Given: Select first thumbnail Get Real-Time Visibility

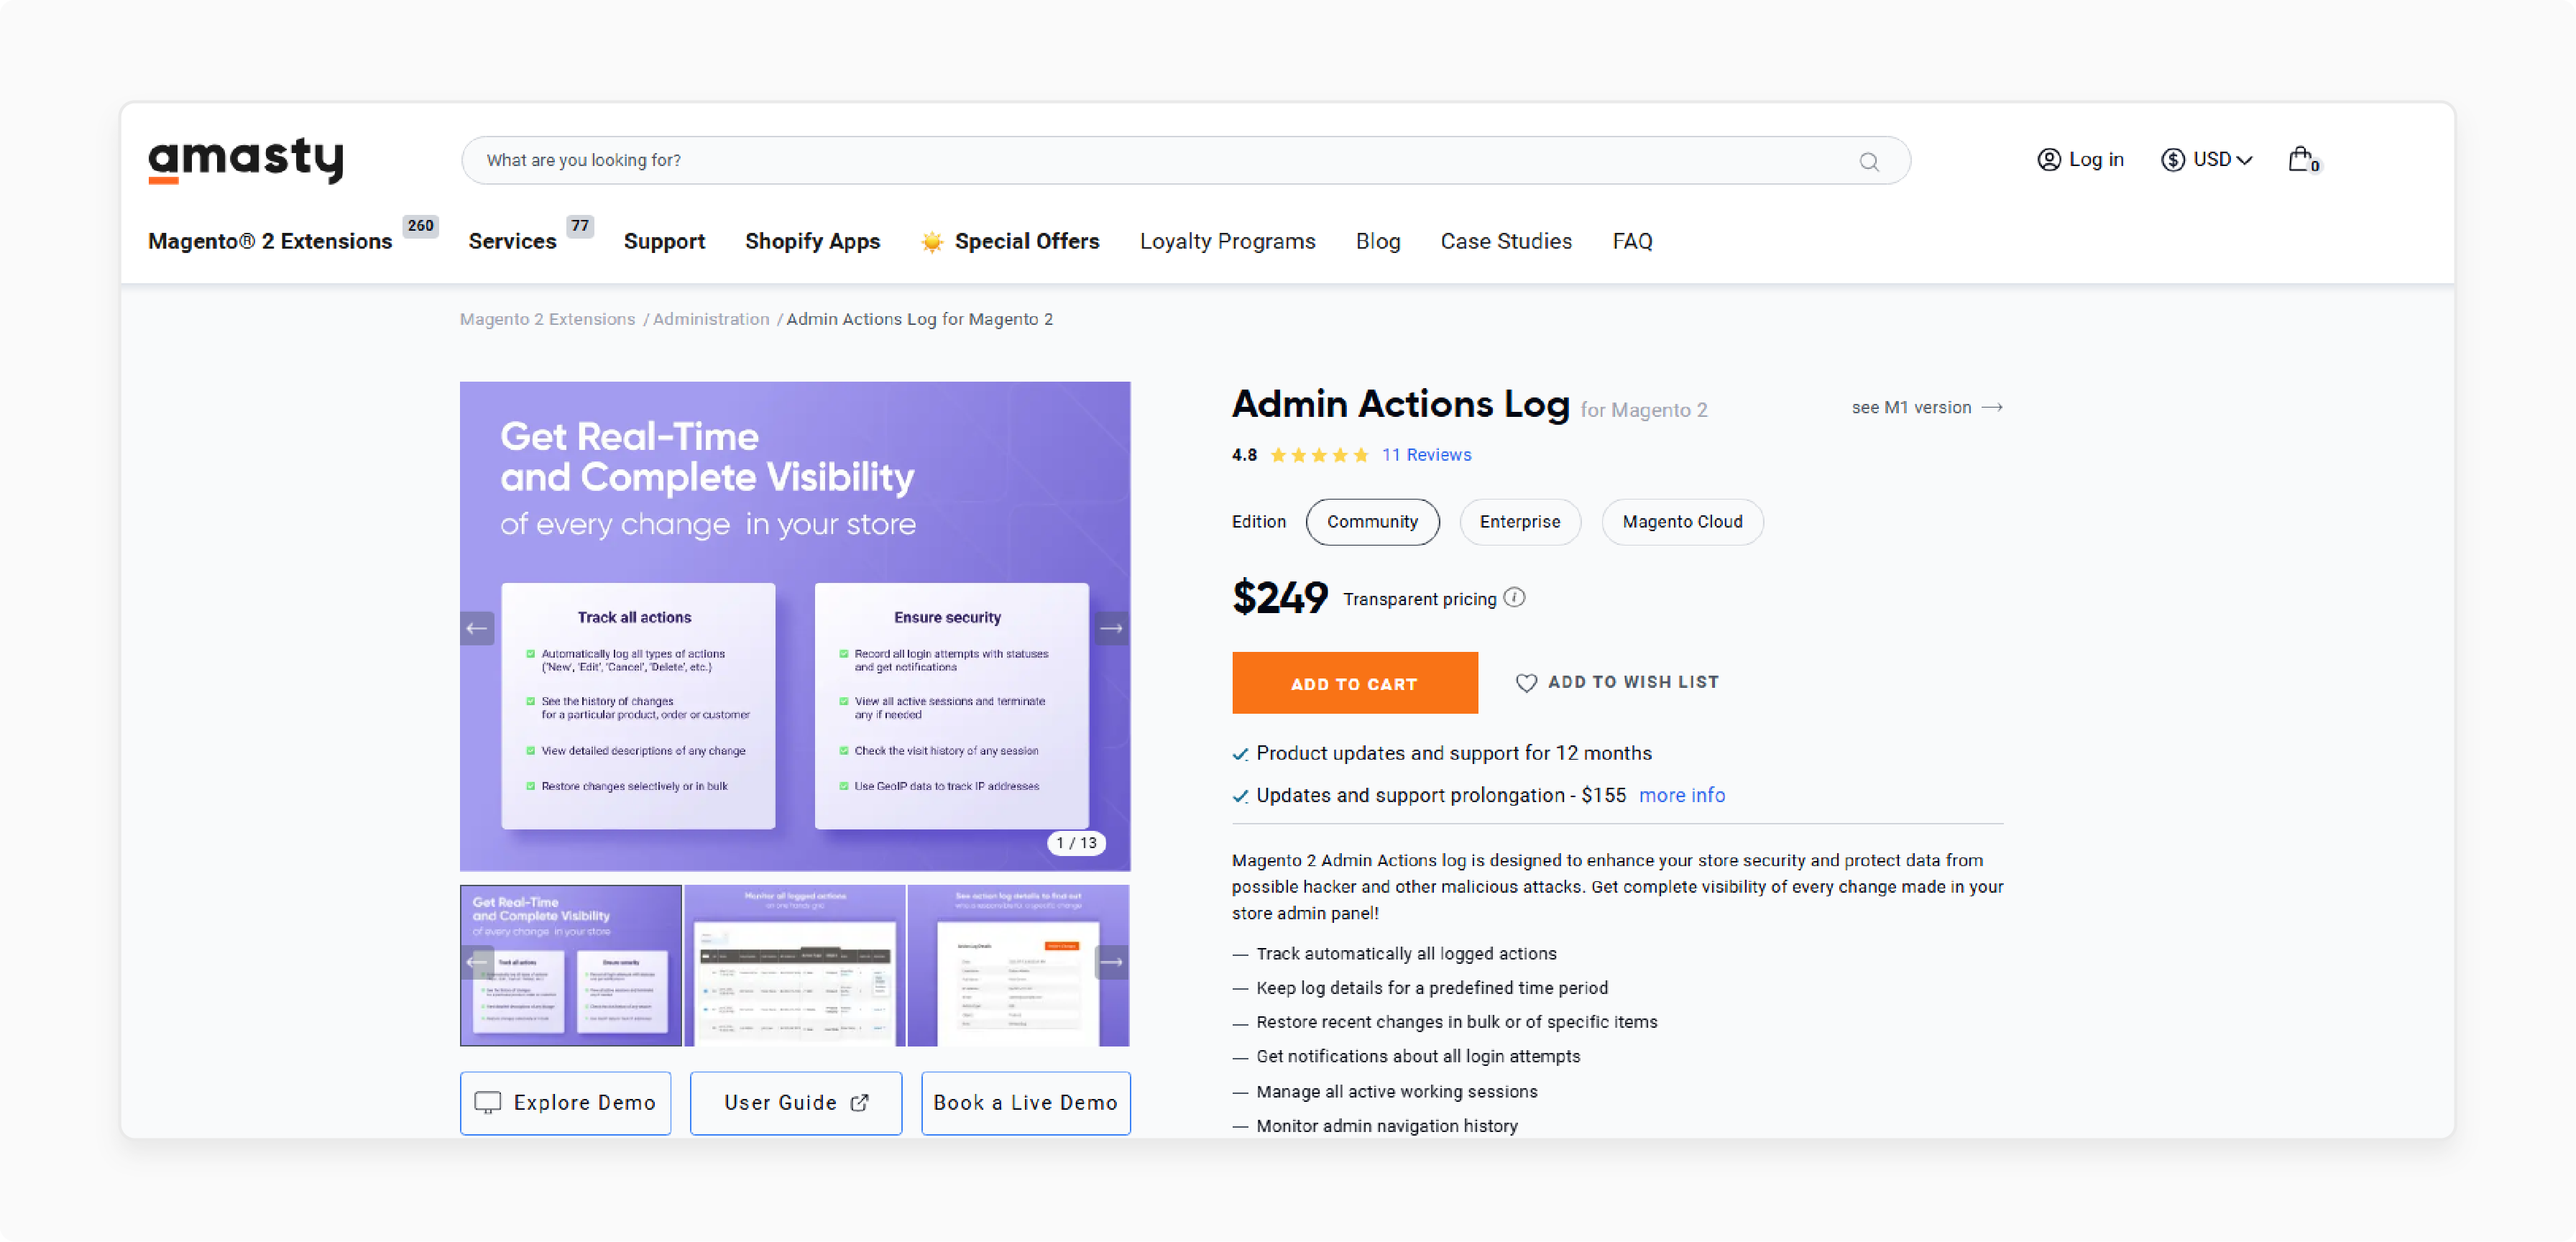Looking at the screenshot, I should pos(571,965).
